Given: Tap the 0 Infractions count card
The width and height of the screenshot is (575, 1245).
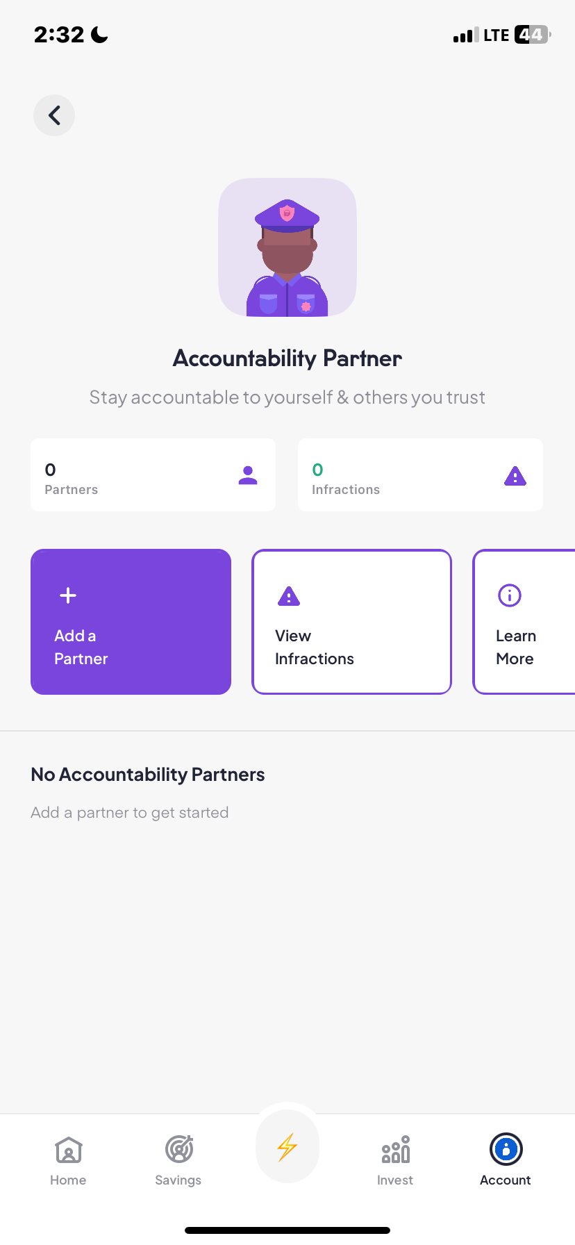Looking at the screenshot, I should [420, 475].
